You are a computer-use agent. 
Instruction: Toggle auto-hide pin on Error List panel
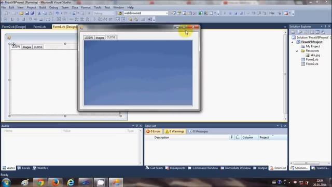pyautogui.click(x=281, y=126)
